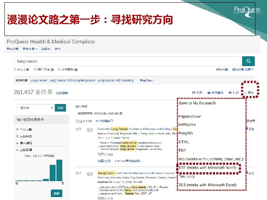Choose HTML export option
This screenshot has width=267, height=200.
coord(184,142)
